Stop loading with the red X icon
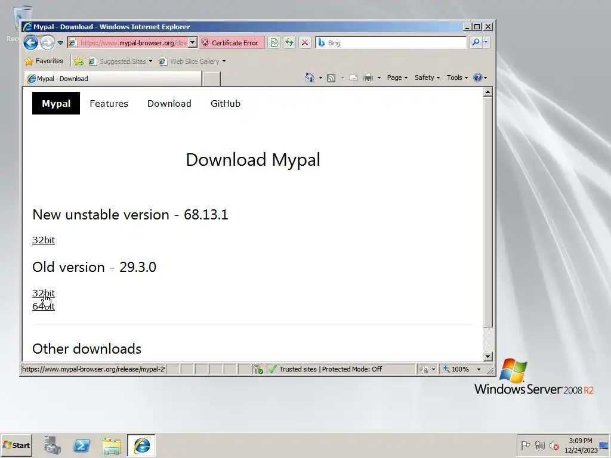611x458 pixels. point(305,42)
